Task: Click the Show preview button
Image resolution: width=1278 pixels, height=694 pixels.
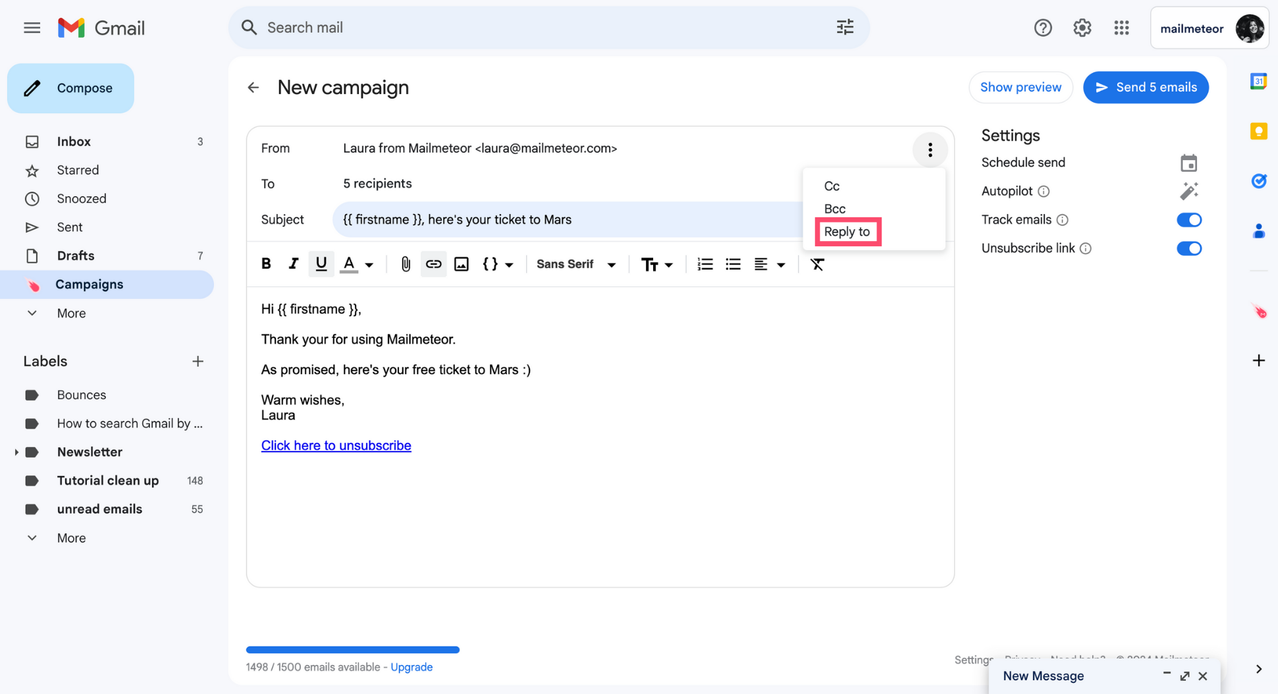Action: pos(1021,88)
